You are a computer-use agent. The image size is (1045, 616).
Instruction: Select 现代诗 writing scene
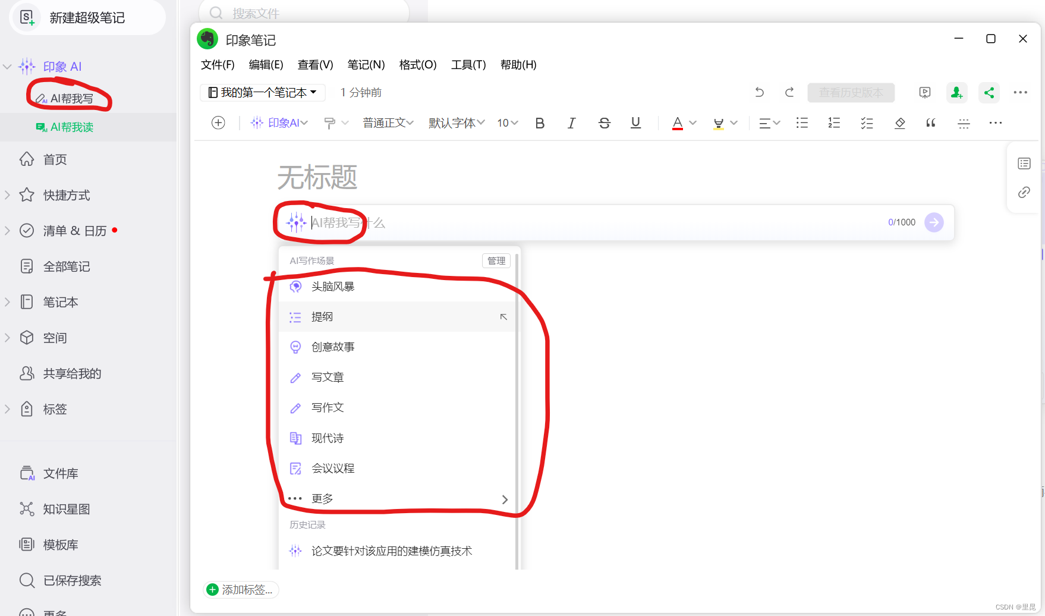pos(398,438)
